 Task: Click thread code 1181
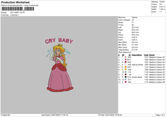click(x=146, y=75)
